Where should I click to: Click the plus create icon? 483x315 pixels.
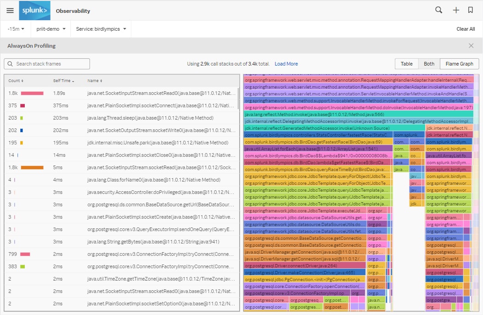[456, 10]
